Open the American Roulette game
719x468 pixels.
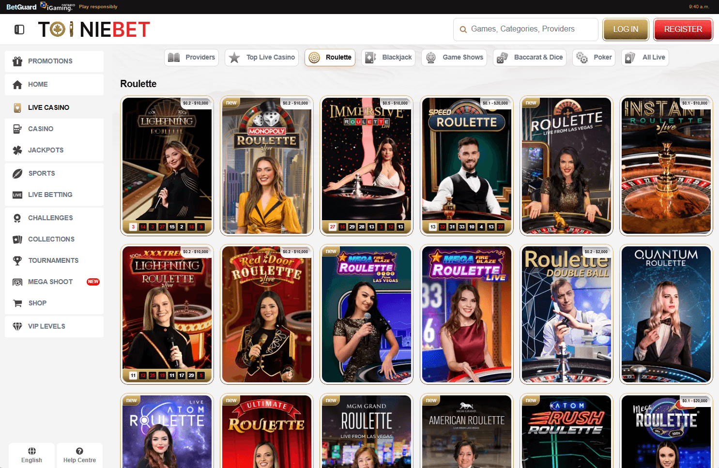click(467, 431)
